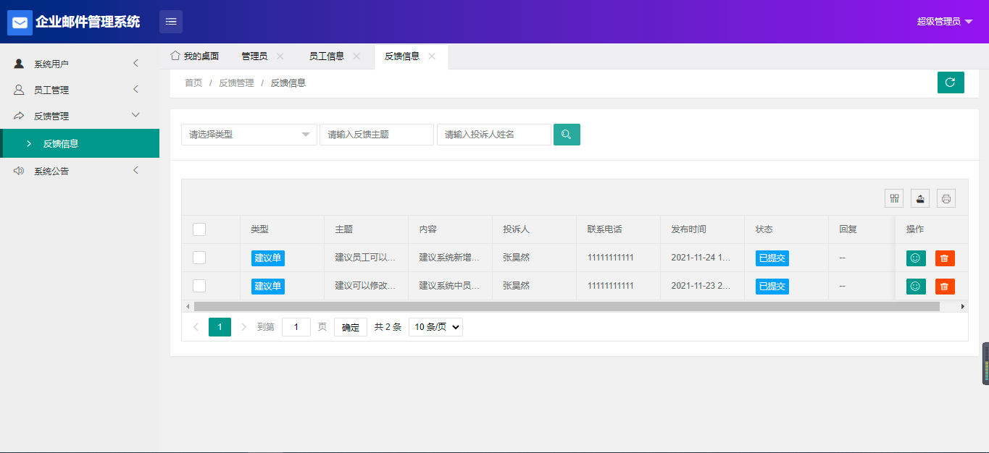Click the green search button
This screenshot has width=989, height=453.
567,135
